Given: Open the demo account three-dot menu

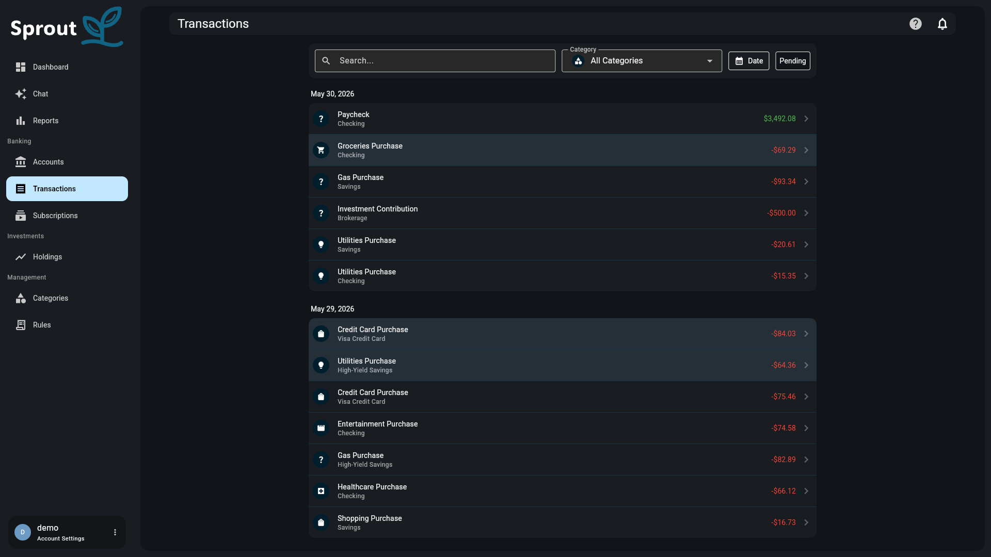Looking at the screenshot, I should pos(115,532).
